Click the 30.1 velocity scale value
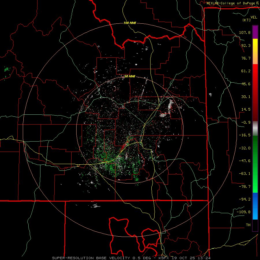This screenshot has height=260, width=260. [x=246, y=97]
